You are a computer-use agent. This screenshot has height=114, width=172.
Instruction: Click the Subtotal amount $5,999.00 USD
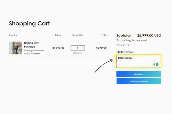click(x=149, y=35)
